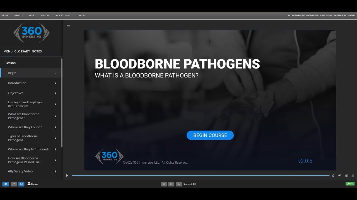
Task: Toggle the sidebar with hamburger icon
Action: (68, 26)
